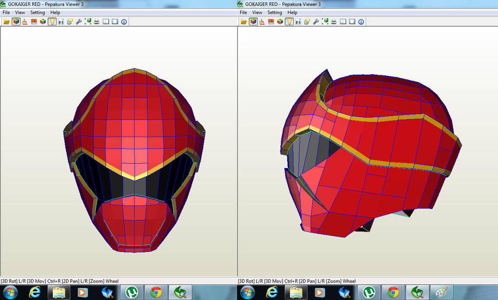The image size is (498, 300).
Task: Open the Setting menu in right viewer
Action: tap(274, 12)
